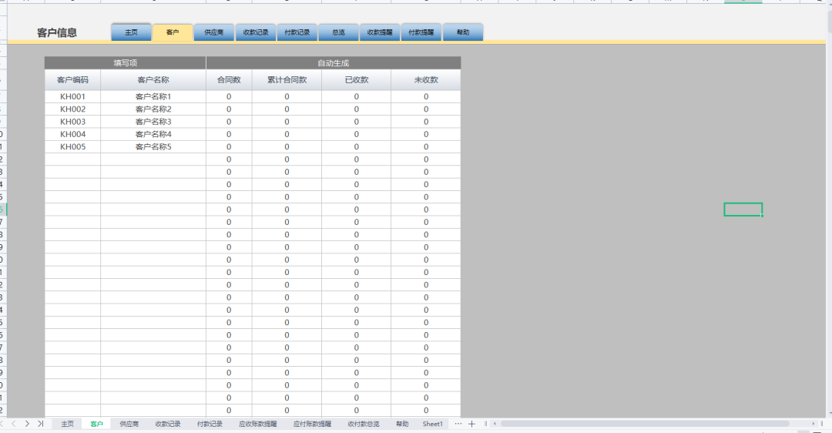This screenshot has height=433, width=832.
Task: Switch to 应付账款提醒 sheet tab
Action: (312, 424)
